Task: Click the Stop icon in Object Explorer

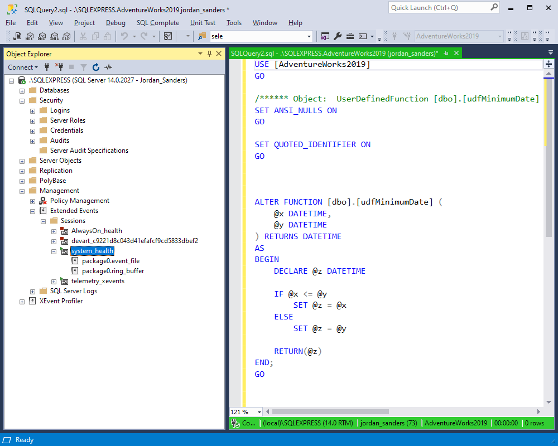Action: pyautogui.click(x=71, y=67)
